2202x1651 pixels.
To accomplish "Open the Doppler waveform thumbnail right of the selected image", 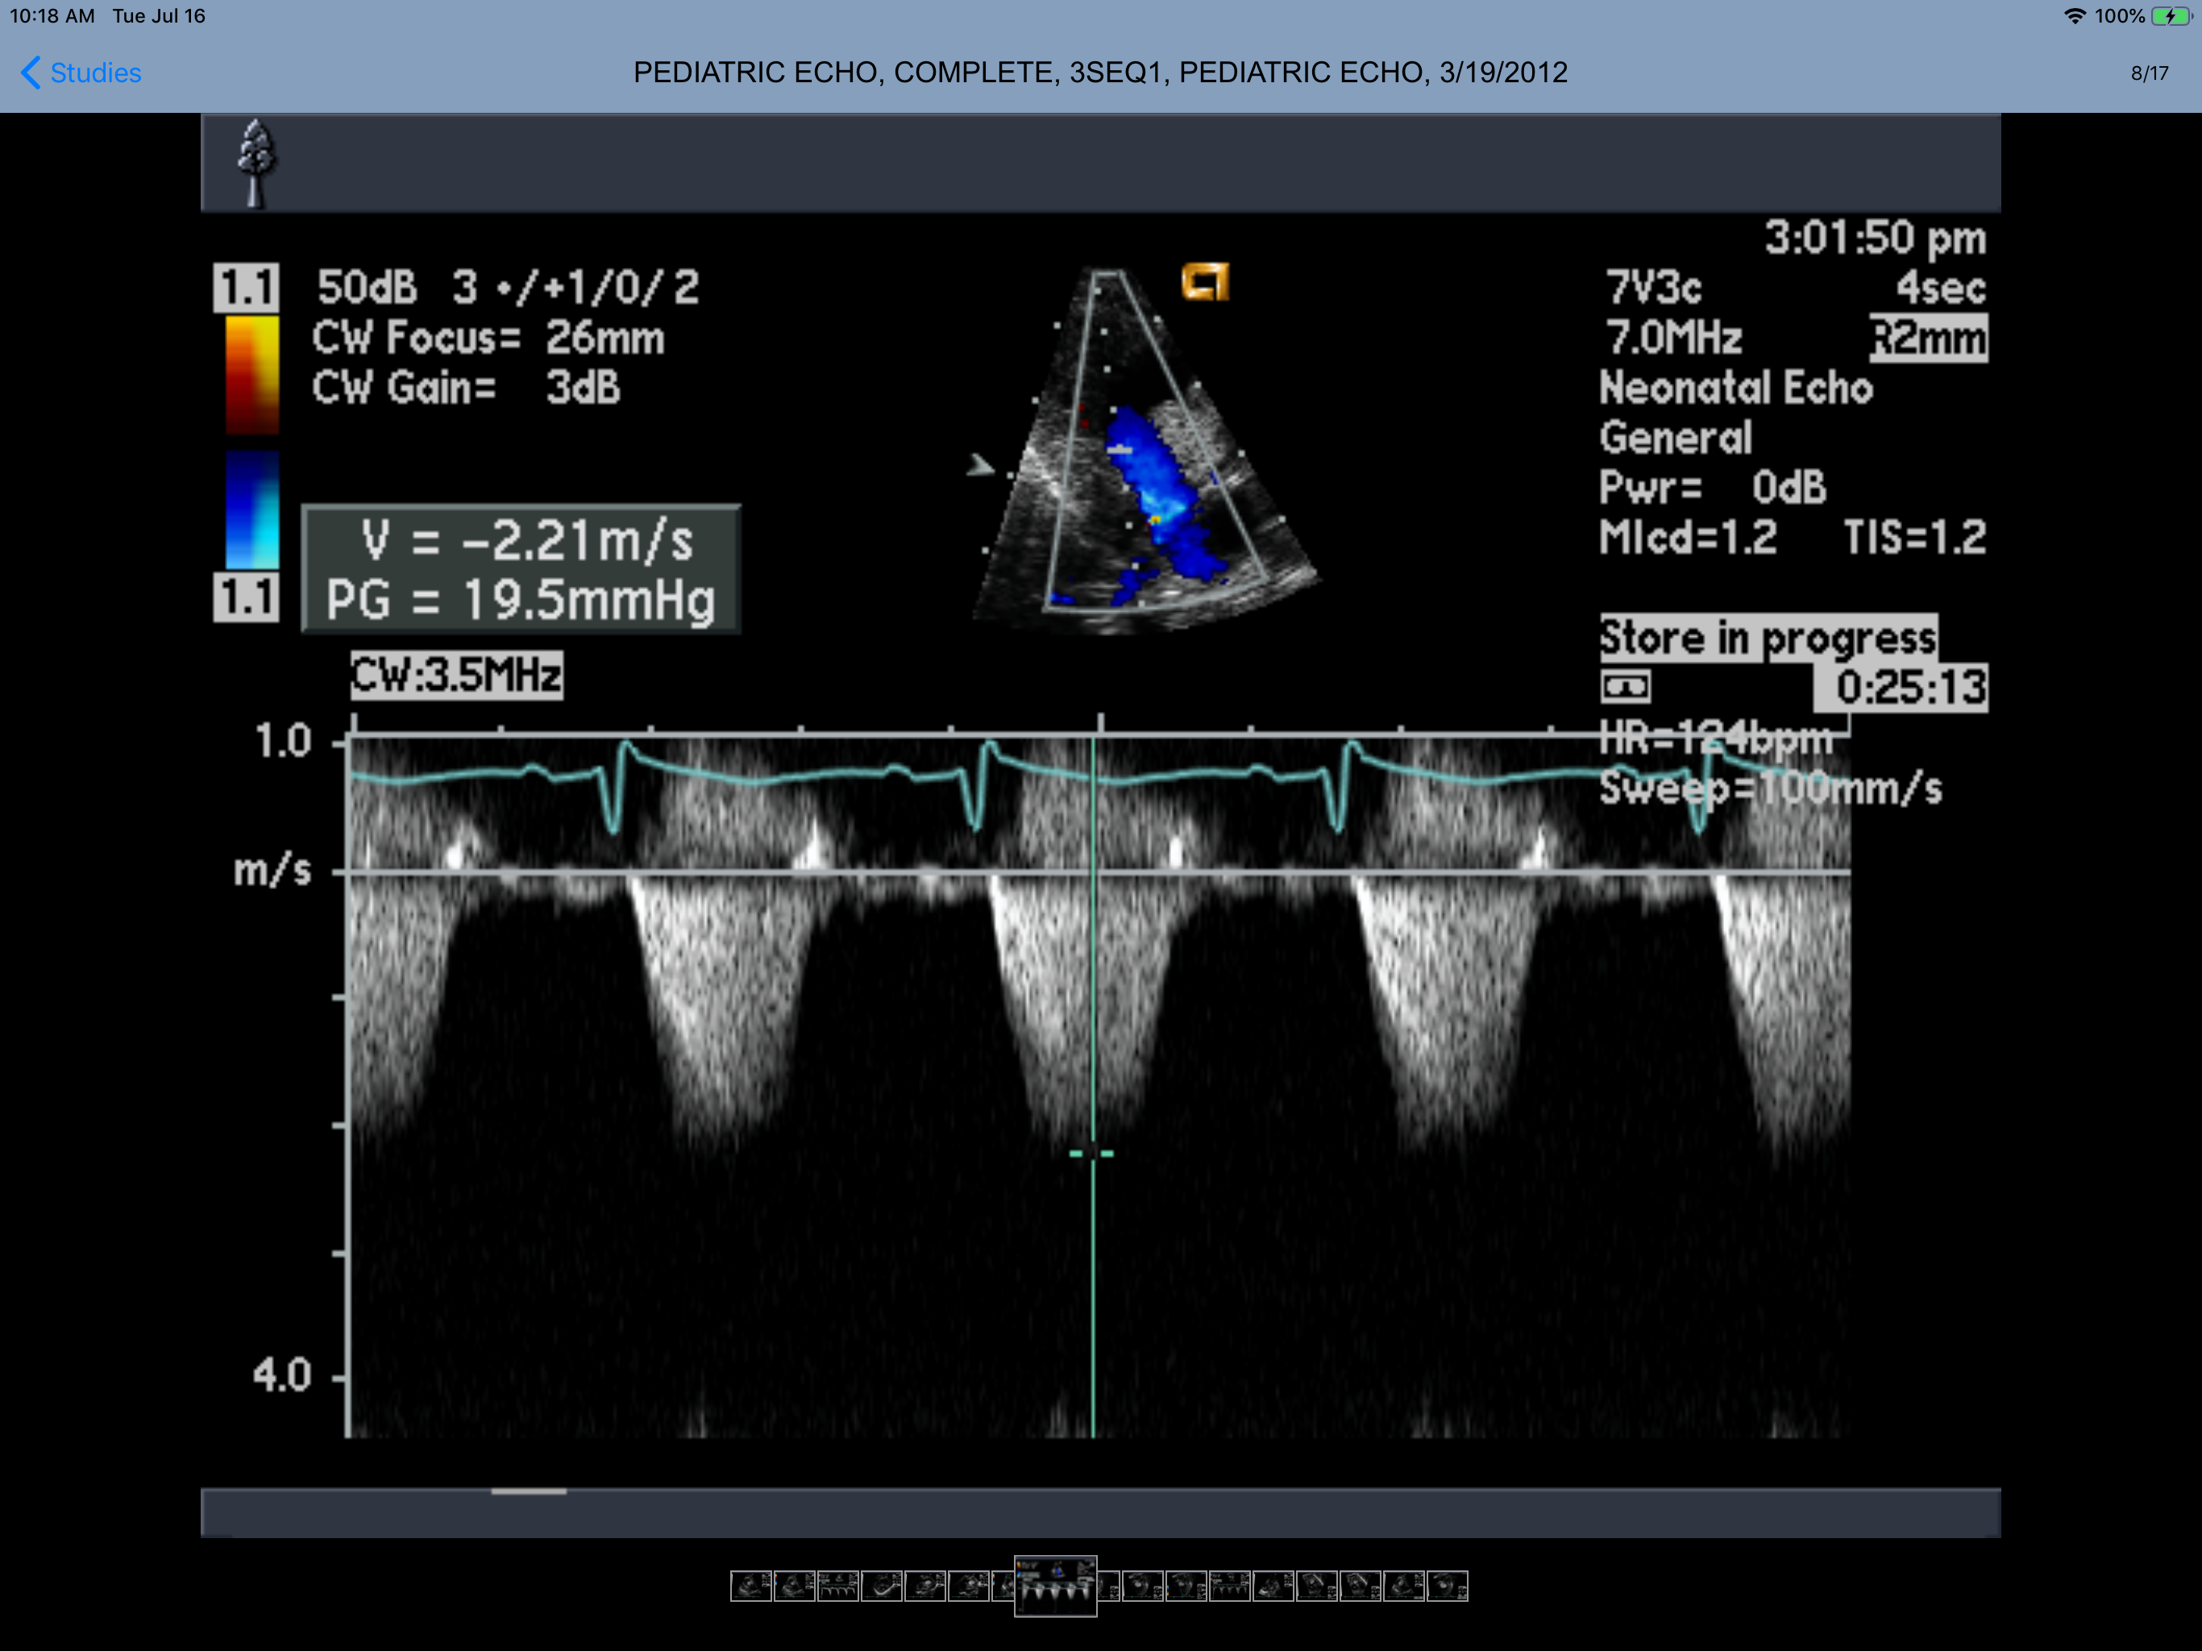I will point(1231,1587).
